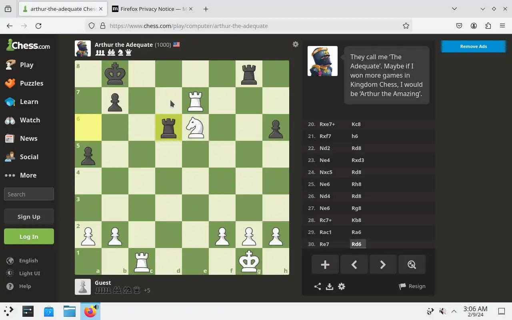Click move 24 Nxc5 in move list

coord(326,172)
